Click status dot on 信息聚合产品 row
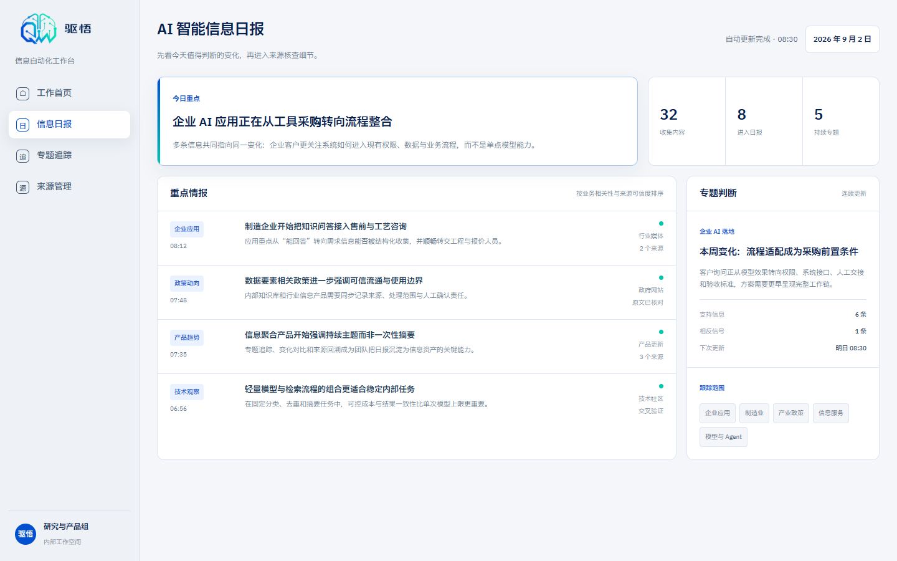The height and width of the screenshot is (561, 897). coord(661,332)
